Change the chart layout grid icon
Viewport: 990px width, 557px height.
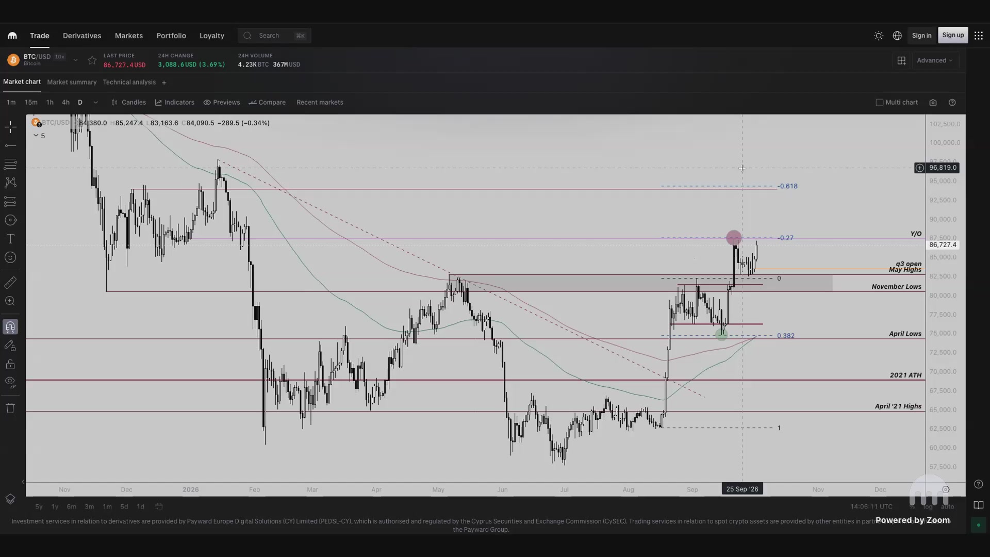click(x=901, y=60)
